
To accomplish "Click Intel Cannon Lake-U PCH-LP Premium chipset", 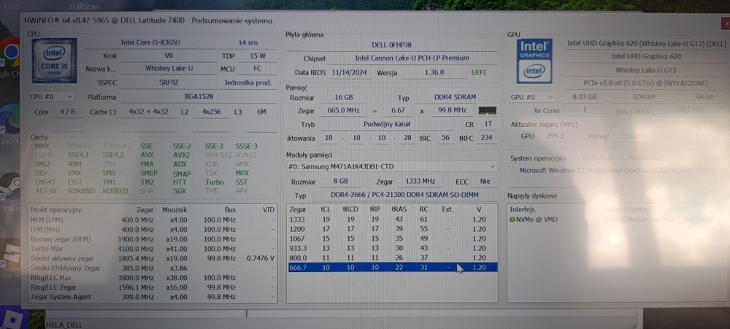I will pyautogui.click(x=412, y=58).
